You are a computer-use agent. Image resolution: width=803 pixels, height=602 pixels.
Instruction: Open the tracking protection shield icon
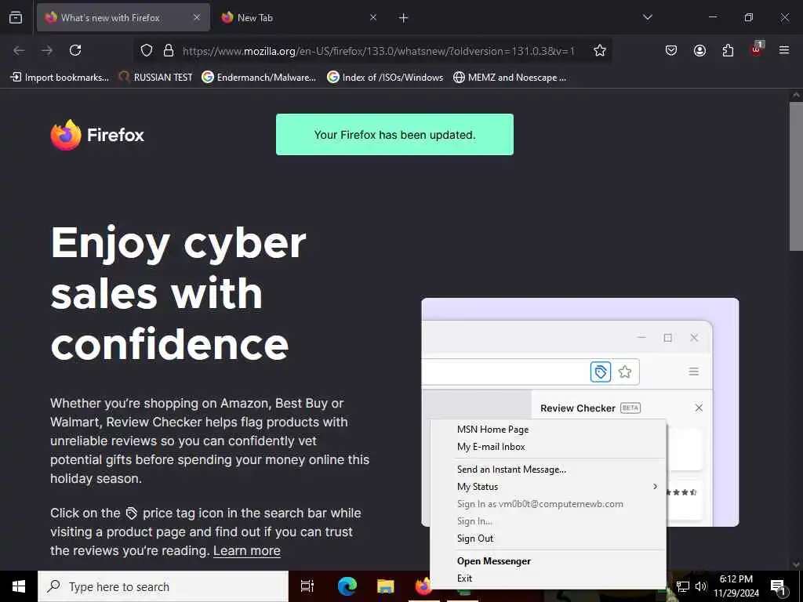(147, 50)
